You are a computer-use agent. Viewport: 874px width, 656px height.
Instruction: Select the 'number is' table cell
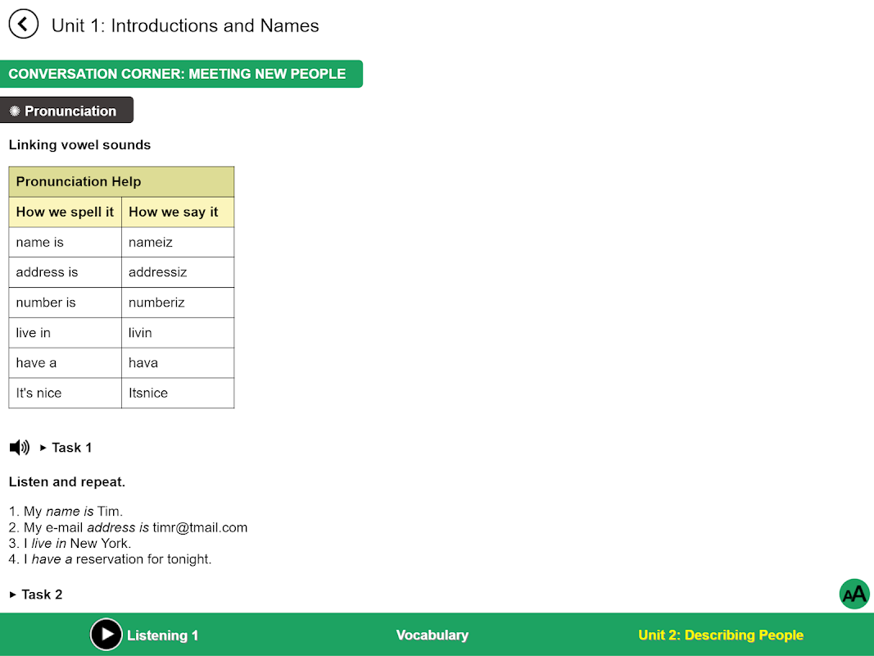(66, 303)
